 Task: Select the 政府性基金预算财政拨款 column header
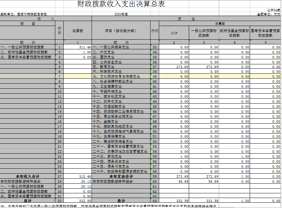click(x=234, y=33)
